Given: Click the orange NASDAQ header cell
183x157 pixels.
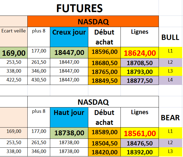Looking at the screenshot, I should (x=93, y=21).
